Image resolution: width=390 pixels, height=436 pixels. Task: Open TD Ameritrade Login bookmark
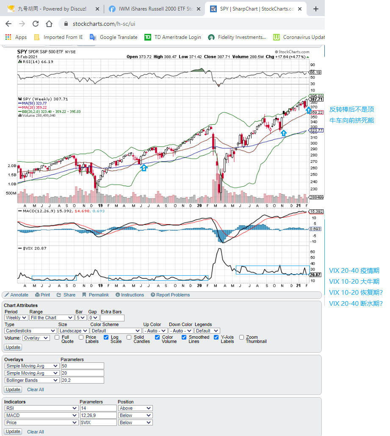(148, 37)
